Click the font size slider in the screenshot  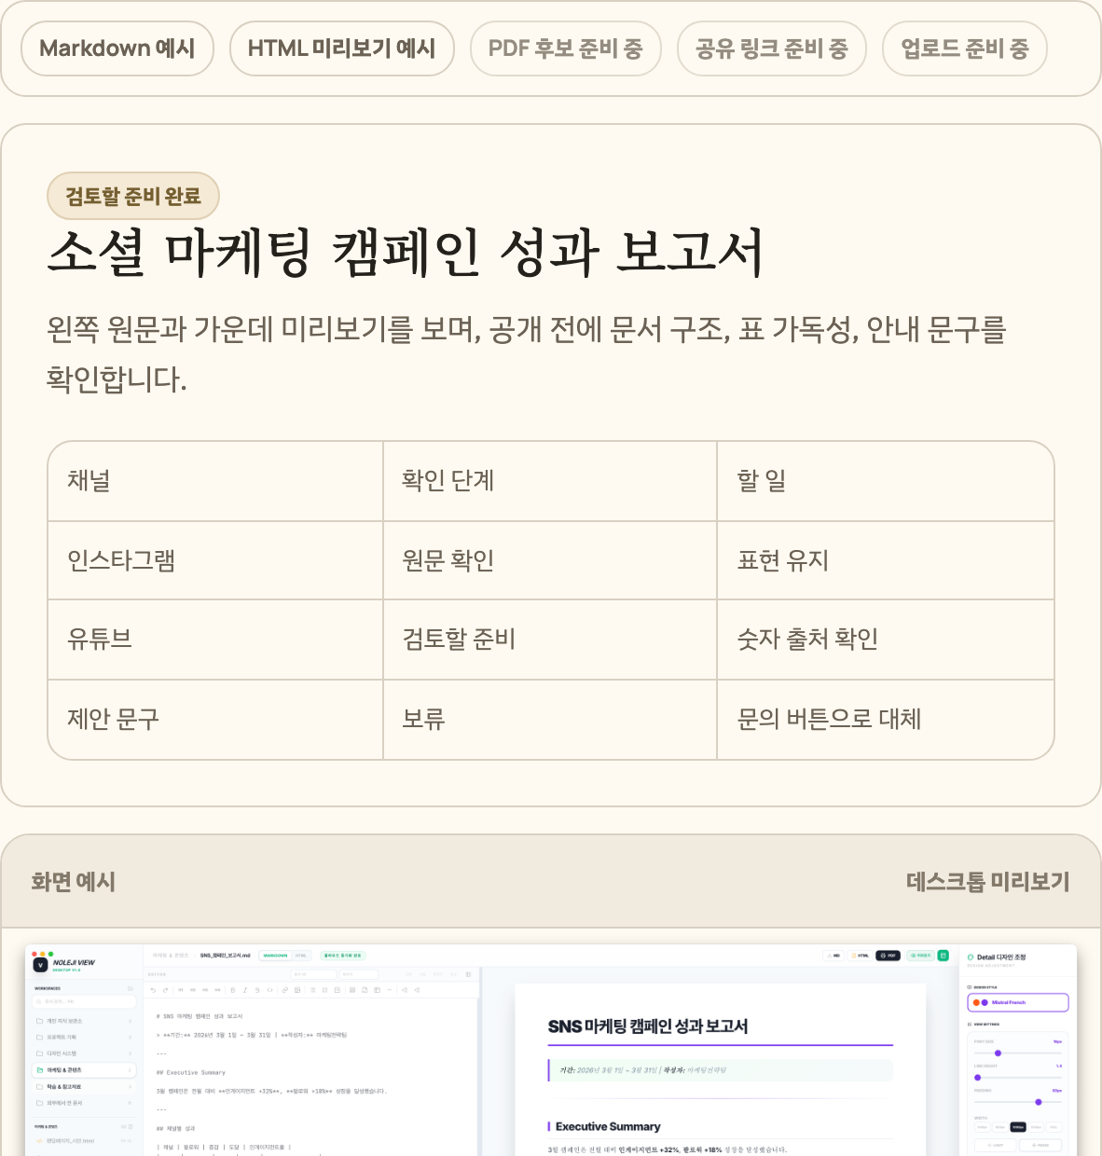click(x=1018, y=1053)
